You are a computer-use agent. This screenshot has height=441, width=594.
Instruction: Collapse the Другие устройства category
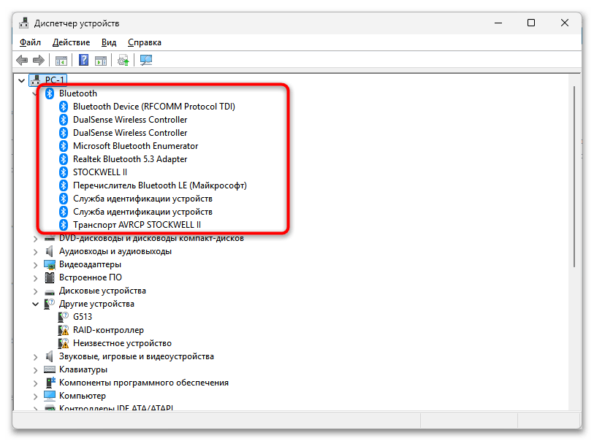coord(36,304)
